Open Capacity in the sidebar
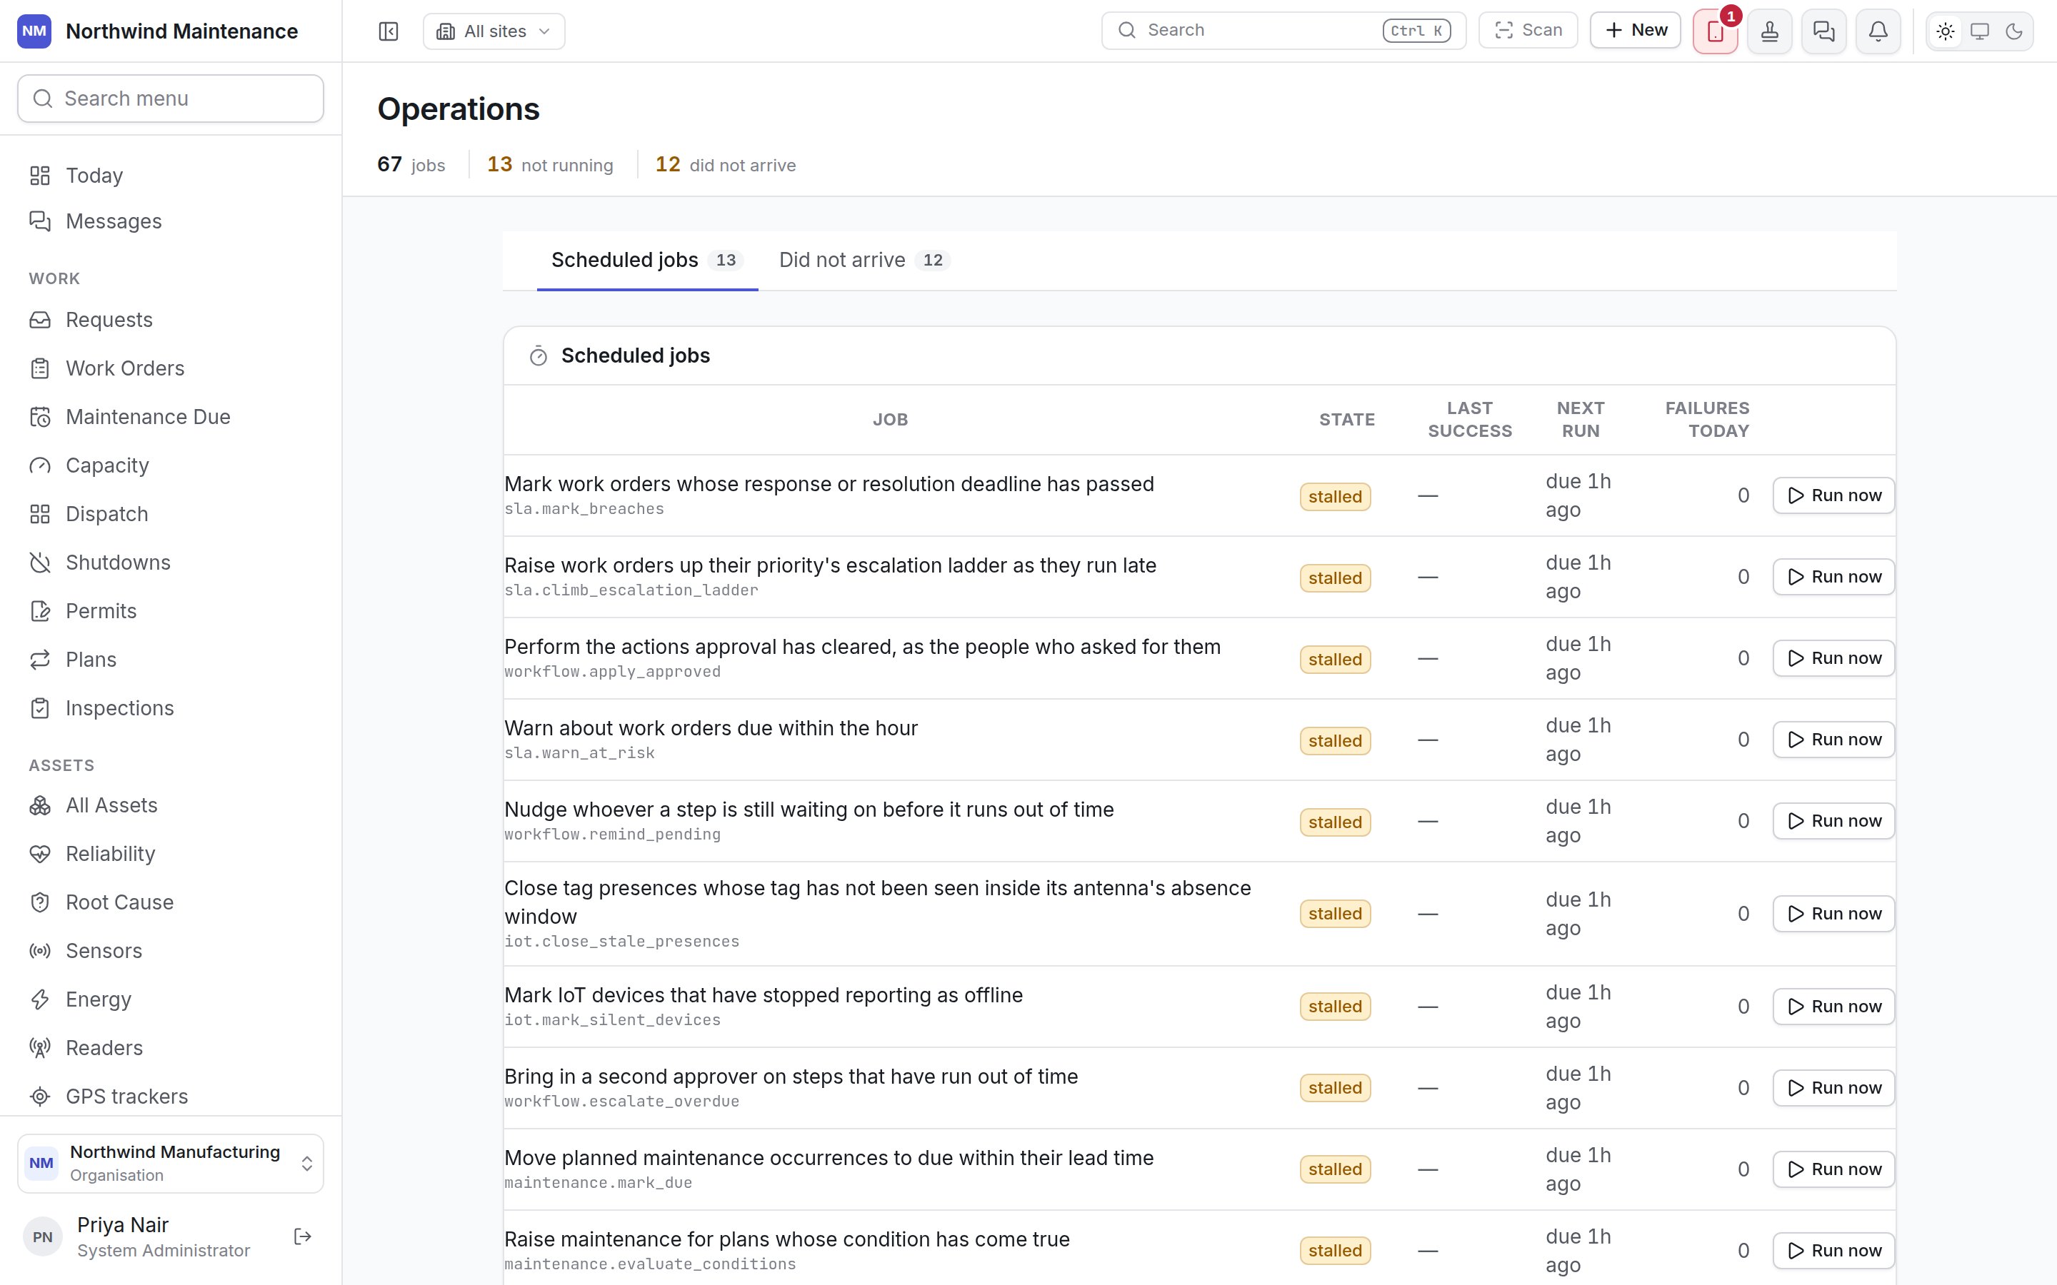The height and width of the screenshot is (1285, 2057). coord(171,465)
